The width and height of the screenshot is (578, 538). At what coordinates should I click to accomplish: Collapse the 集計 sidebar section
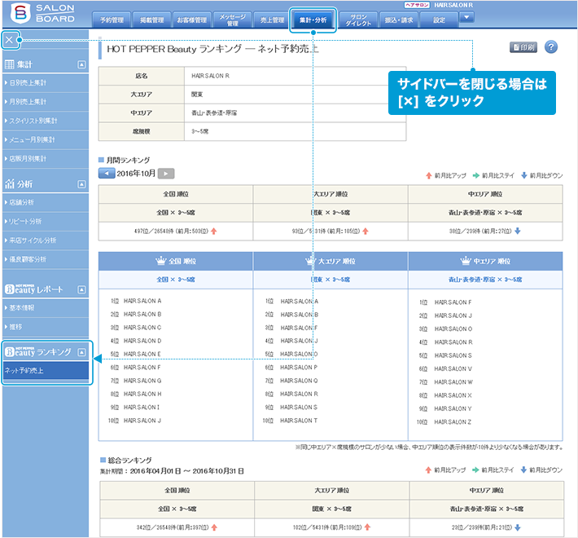click(81, 64)
